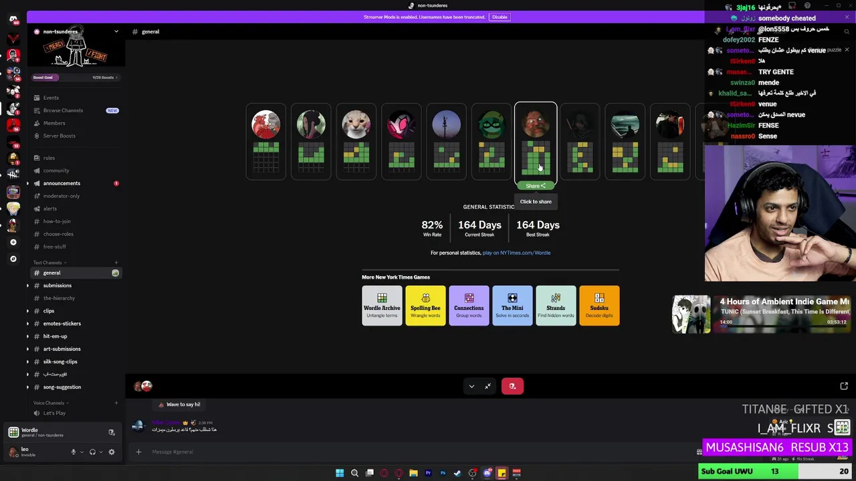
Task: Open the Wordle Archive game card
Action: click(382, 306)
